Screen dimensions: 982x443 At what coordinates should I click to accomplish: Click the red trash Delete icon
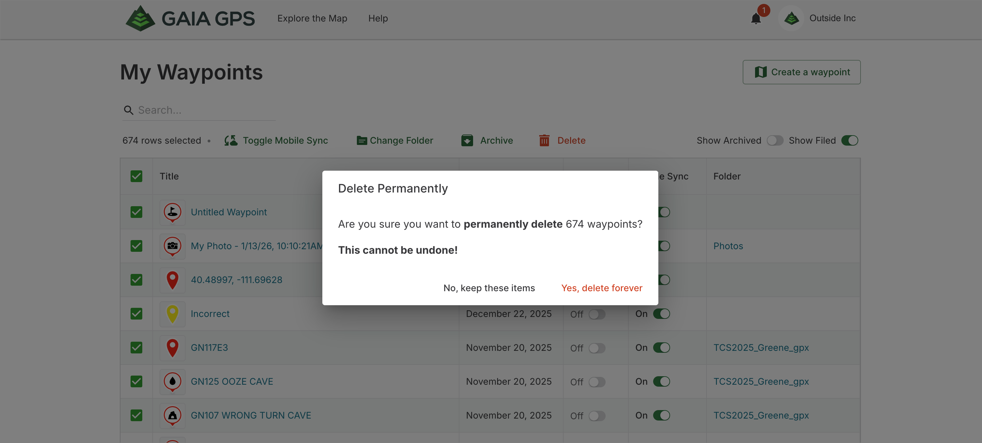tap(544, 140)
